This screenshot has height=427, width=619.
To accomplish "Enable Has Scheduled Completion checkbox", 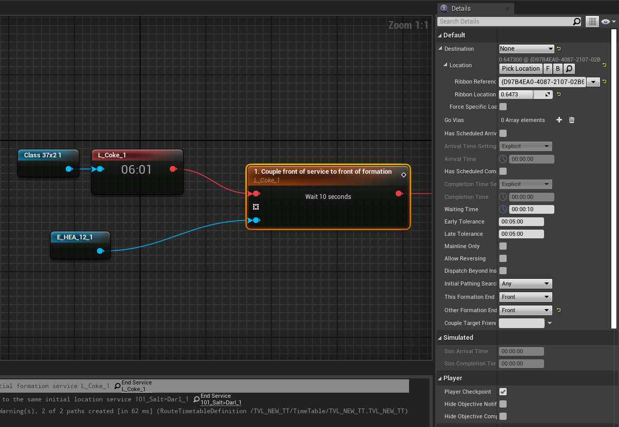I will tap(503, 171).
